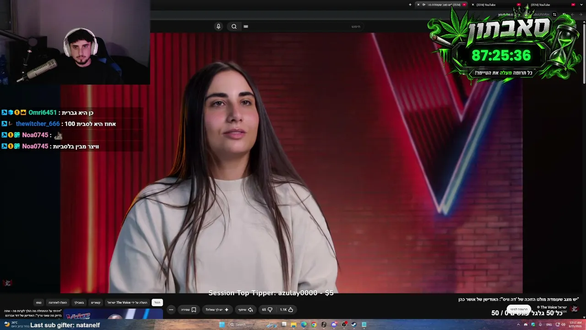Open Google Chrome from the taskbar
Viewport: 586px width, 330px height.
click(x=314, y=324)
